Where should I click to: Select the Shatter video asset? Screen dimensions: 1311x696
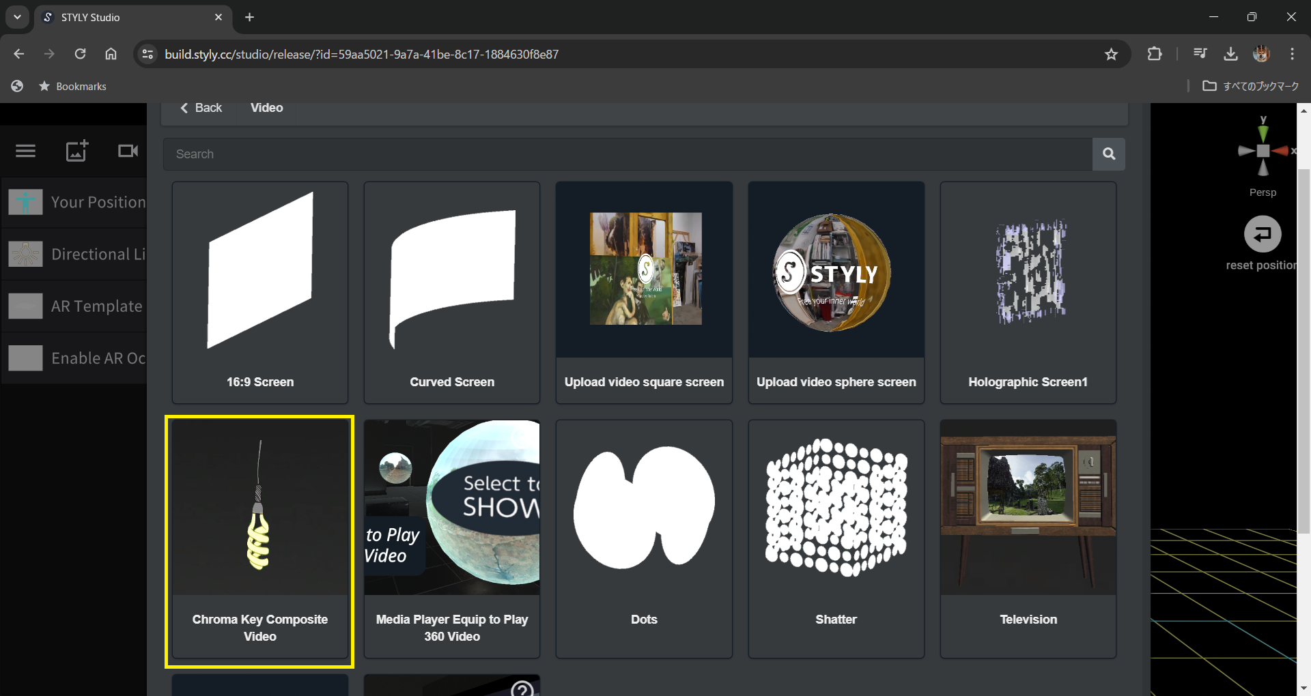[836, 539]
